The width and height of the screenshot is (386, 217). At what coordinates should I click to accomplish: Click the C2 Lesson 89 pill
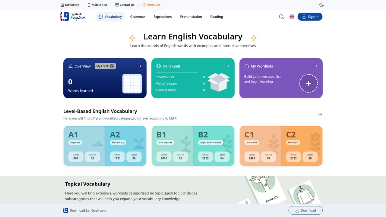coord(310,157)
